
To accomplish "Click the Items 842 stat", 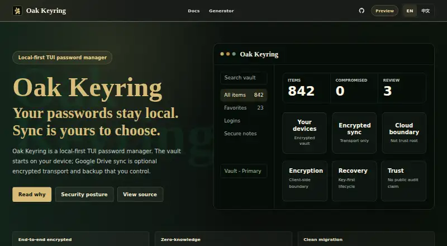I will coord(306,88).
